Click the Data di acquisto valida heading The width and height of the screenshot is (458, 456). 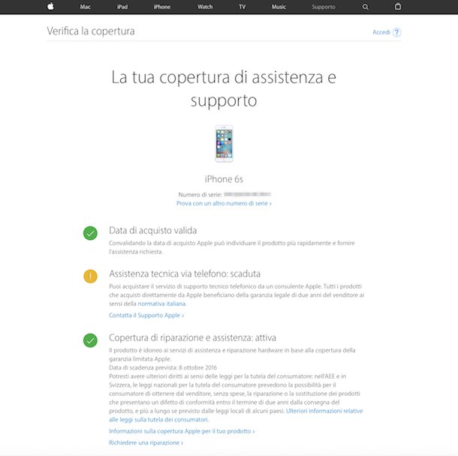[152, 230]
